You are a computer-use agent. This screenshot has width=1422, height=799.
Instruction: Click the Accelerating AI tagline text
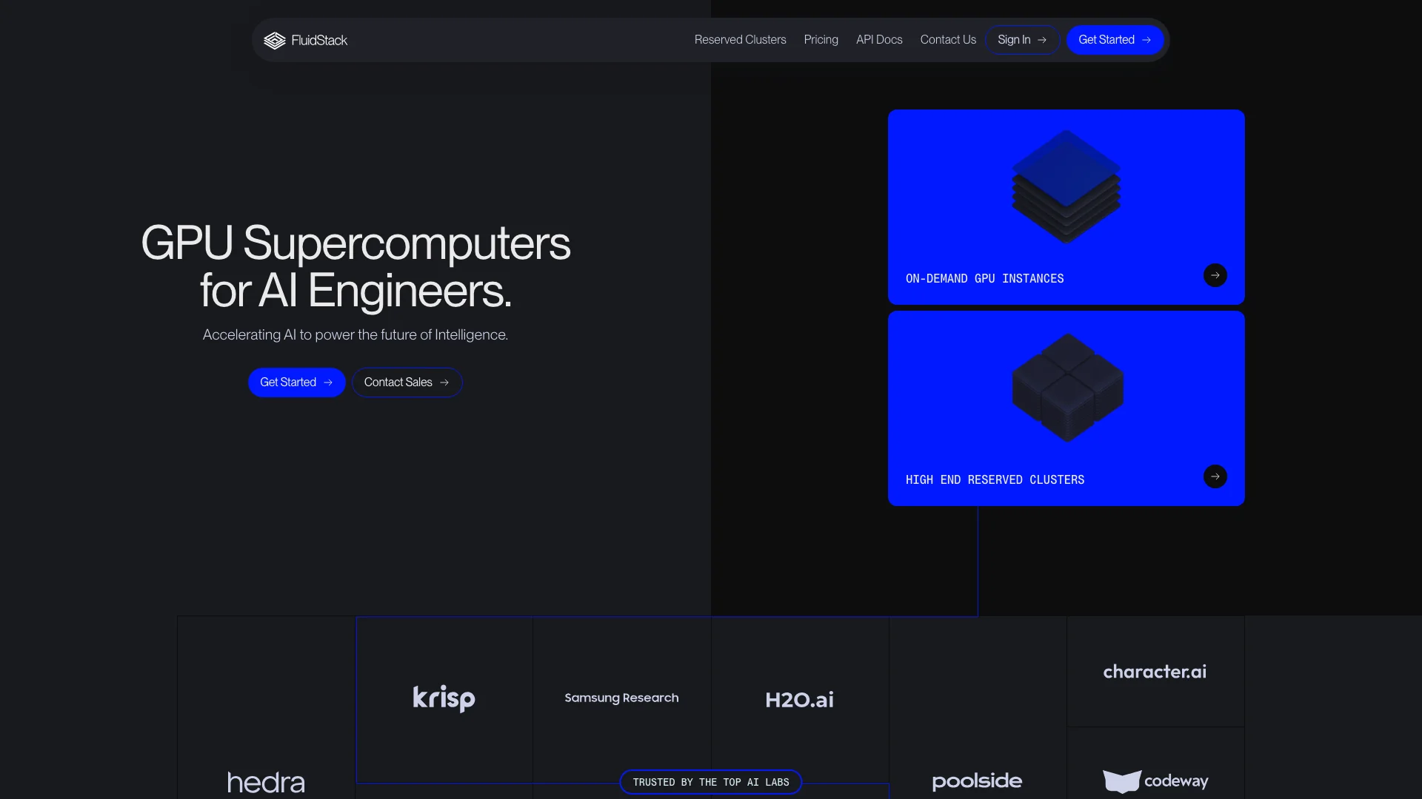355,335
